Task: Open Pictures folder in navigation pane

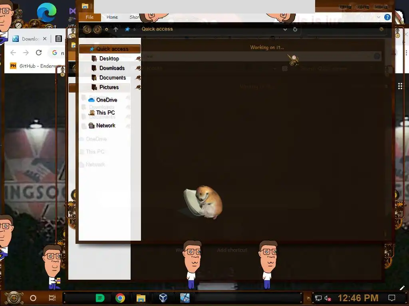Action: click(x=109, y=87)
